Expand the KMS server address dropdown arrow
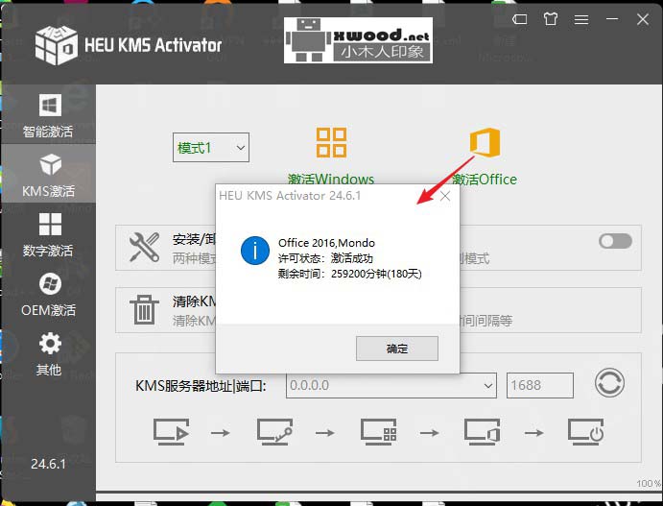The height and width of the screenshot is (506, 663). [488, 386]
